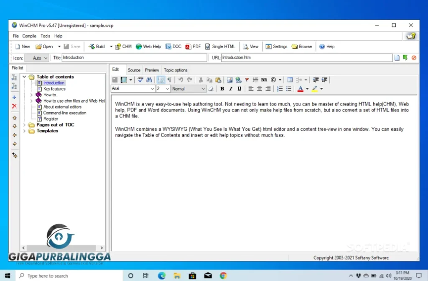Click the Build button
The width and height of the screenshot is (428, 281).
(x=97, y=46)
